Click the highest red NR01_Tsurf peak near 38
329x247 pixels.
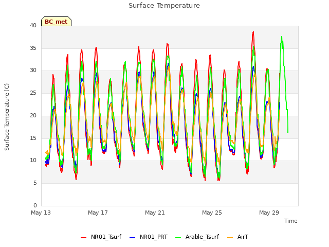[253, 32]
